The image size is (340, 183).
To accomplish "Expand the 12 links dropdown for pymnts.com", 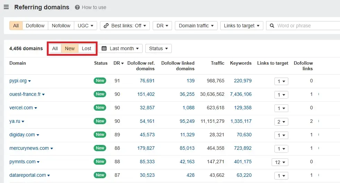I will (x=280, y=162).
